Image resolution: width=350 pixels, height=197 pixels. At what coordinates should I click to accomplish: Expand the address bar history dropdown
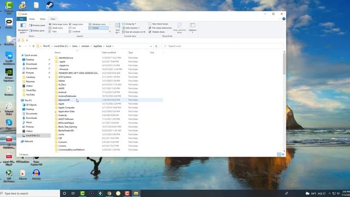(151, 46)
